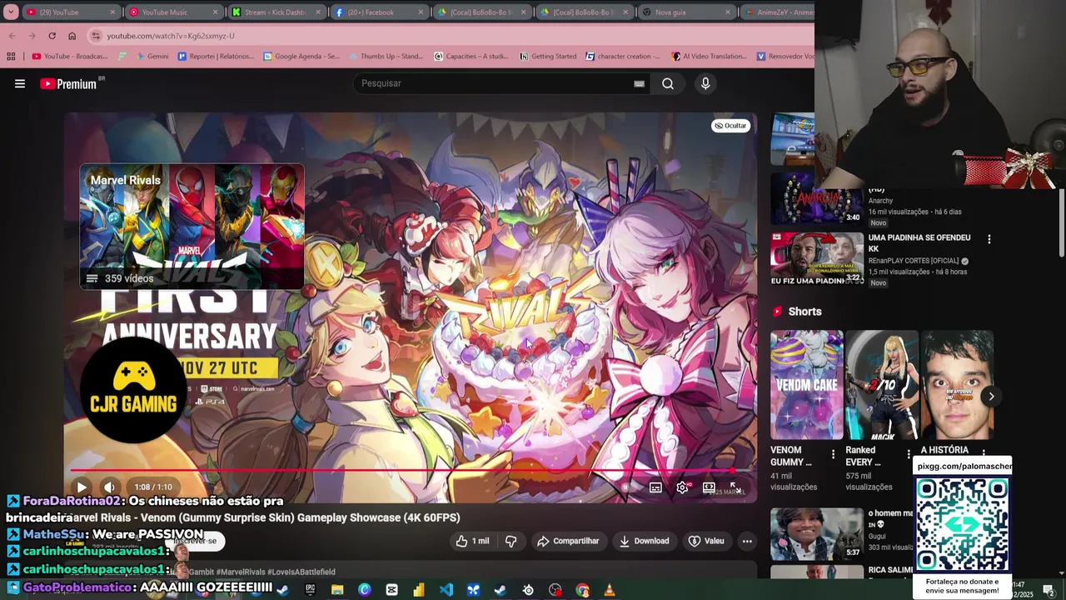
Task: Open the browser home page
Action: point(72,36)
